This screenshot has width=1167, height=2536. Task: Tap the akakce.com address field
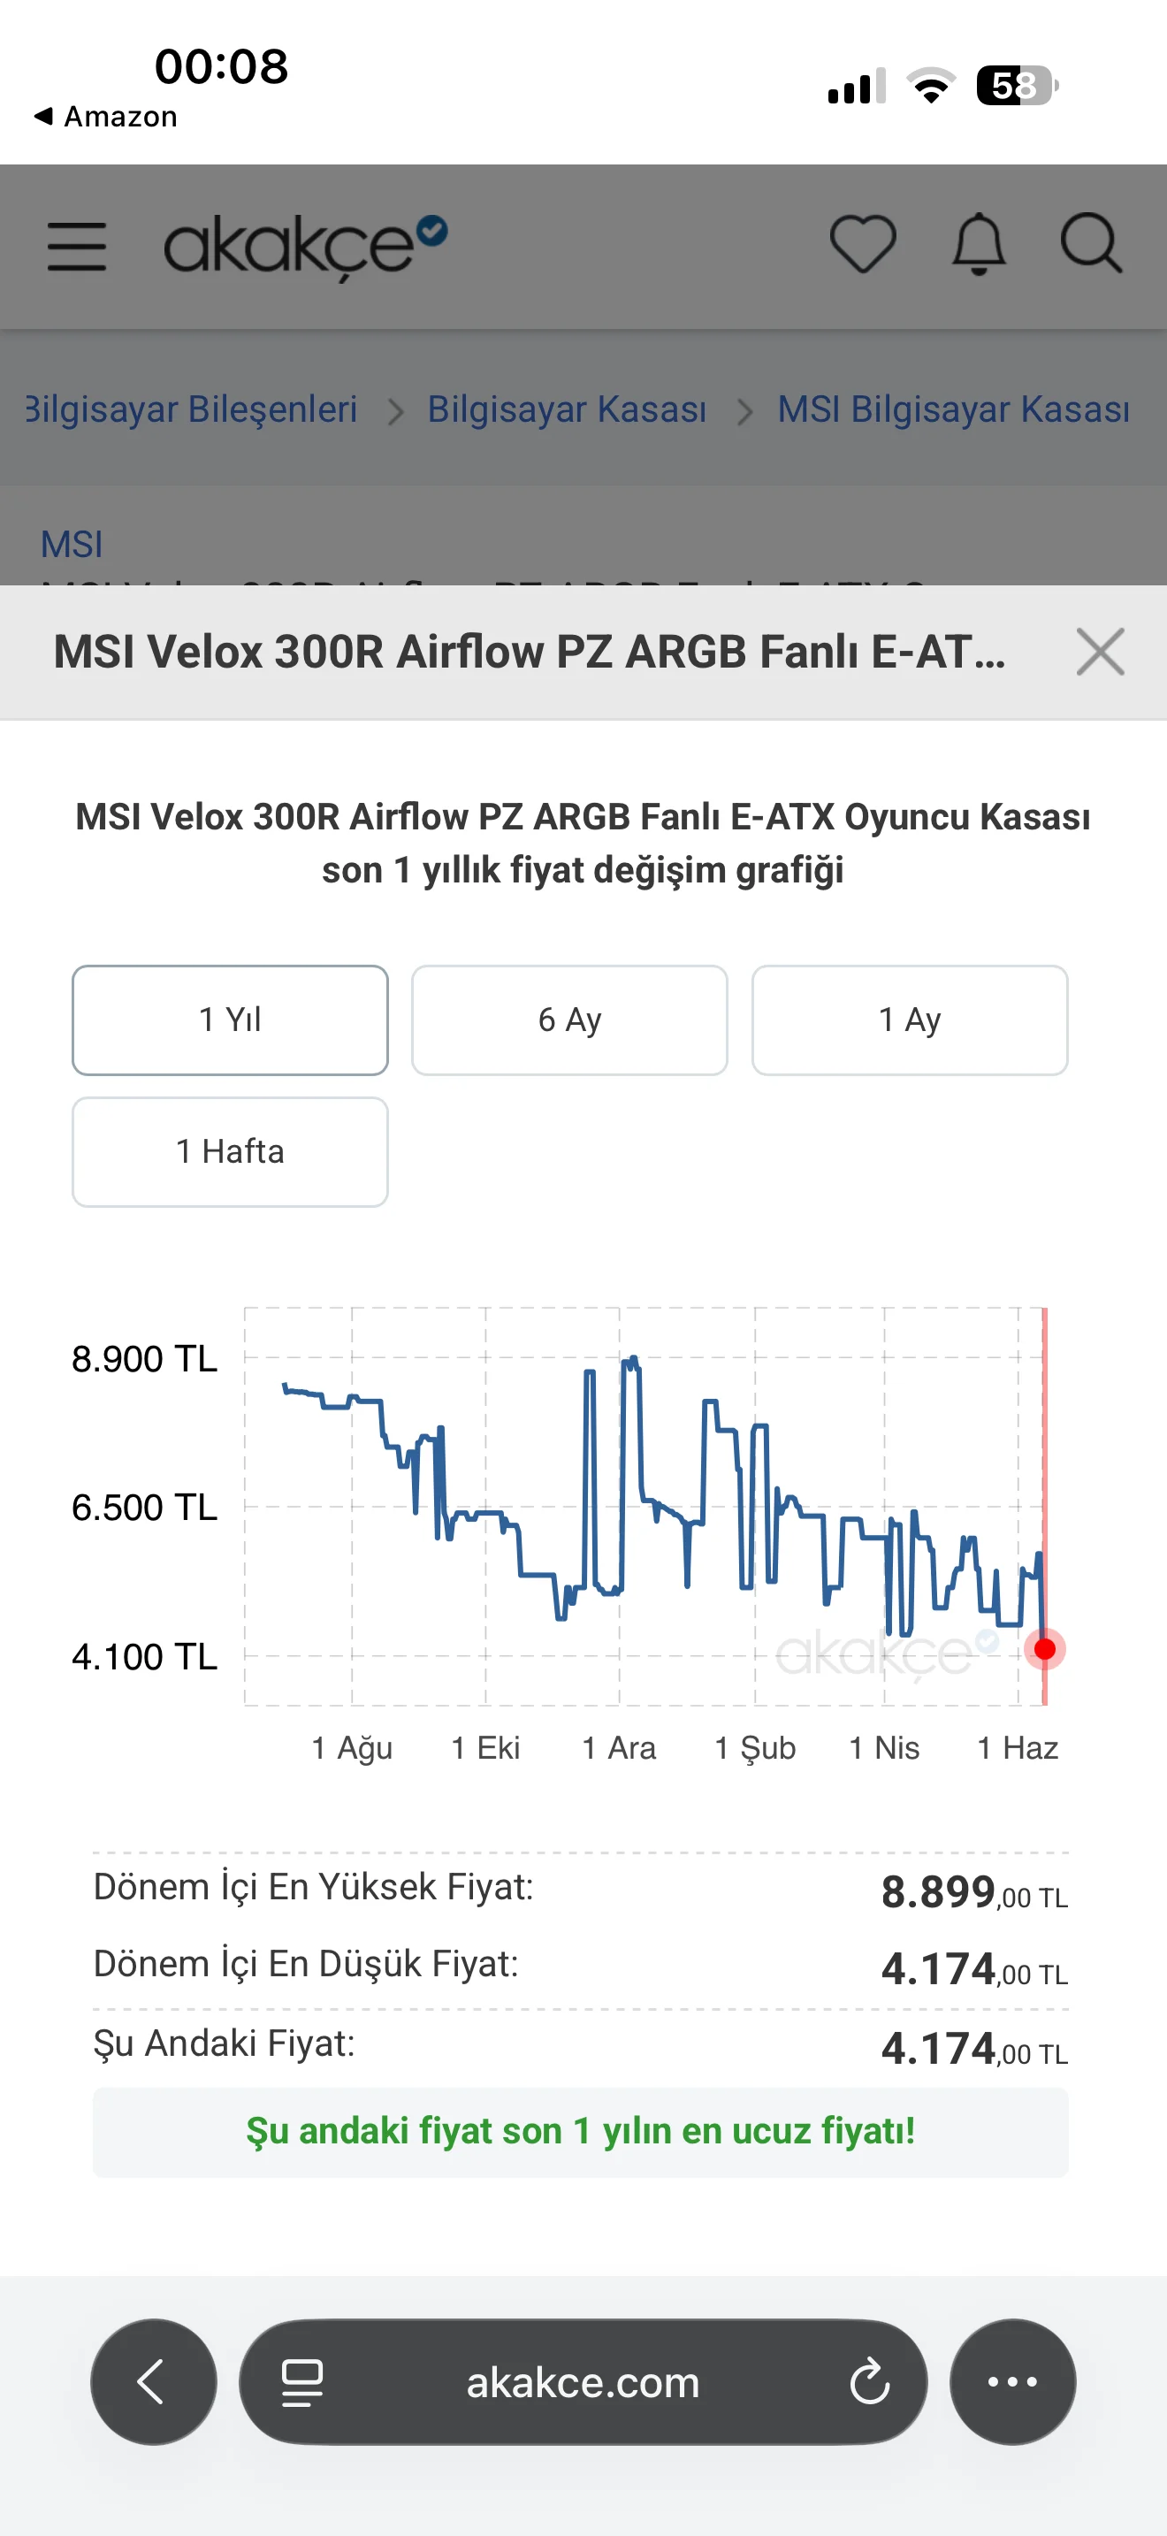pyautogui.click(x=583, y=2380)
